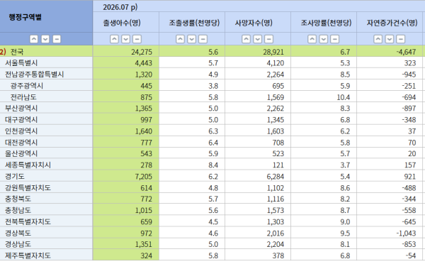Select the 출생아수(명) column header
The width and height of the screenshot is (425, 264).
126,23
